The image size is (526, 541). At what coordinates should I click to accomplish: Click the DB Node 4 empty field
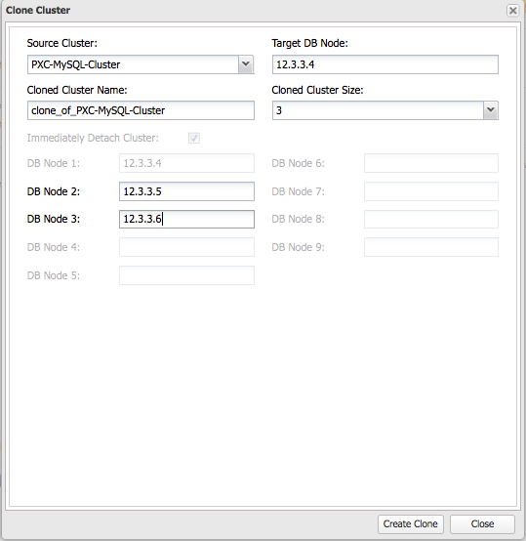[x=186, y=247]
